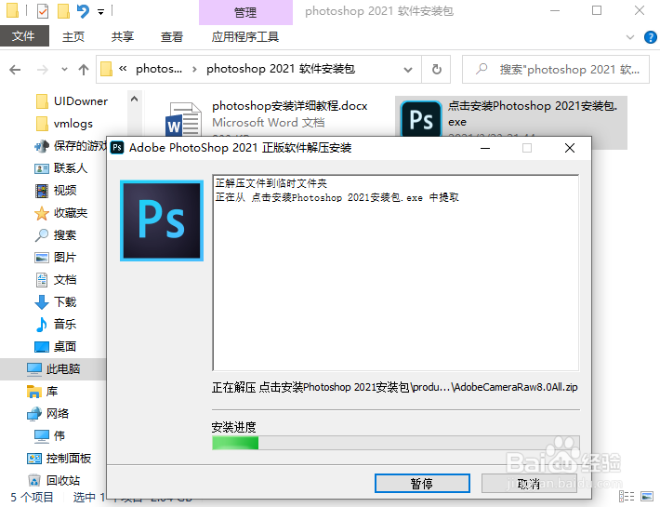Open 下载 in the navigation pane
This screenshot has width=660, height=507.
(x=56, y=302)
